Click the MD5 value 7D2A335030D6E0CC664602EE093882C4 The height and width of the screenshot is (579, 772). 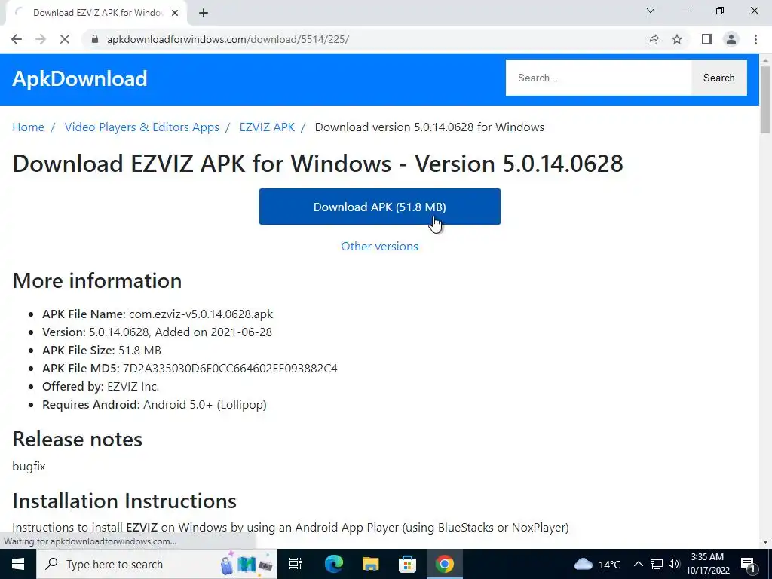[230, 368]
